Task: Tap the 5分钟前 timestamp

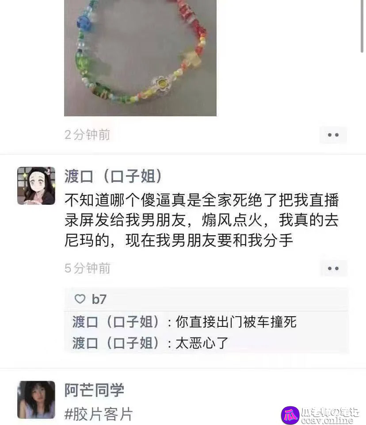Action: [87, 268]
